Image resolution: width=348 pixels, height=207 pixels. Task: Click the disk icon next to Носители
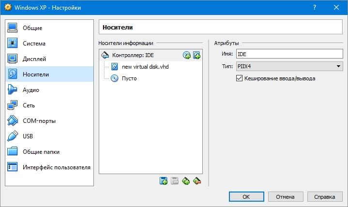(x=12, y=74)
